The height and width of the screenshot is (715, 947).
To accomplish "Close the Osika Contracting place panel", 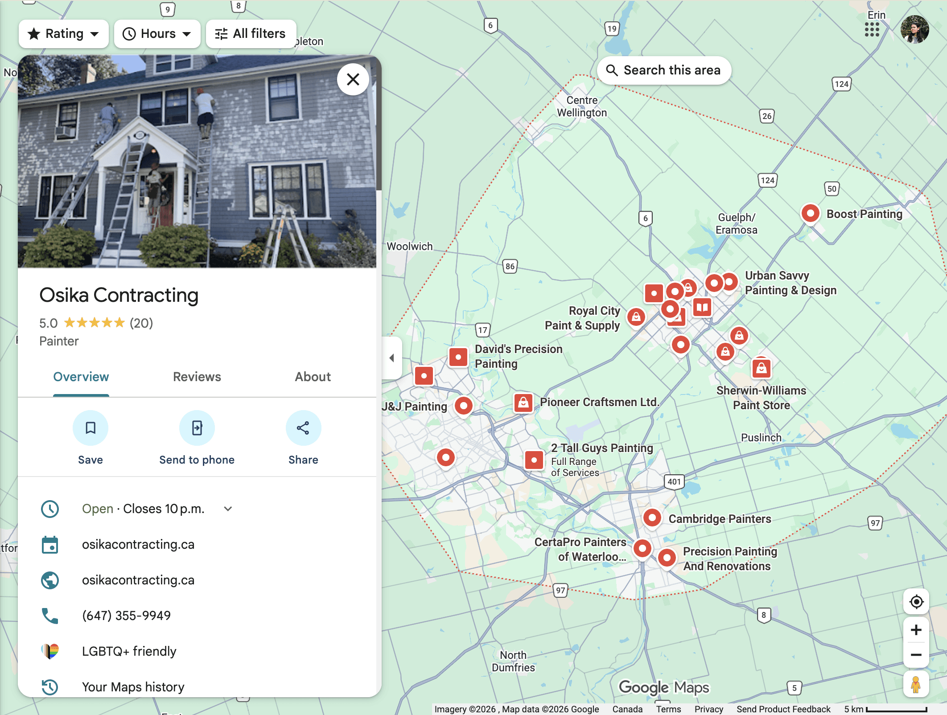I will [353, 79].
